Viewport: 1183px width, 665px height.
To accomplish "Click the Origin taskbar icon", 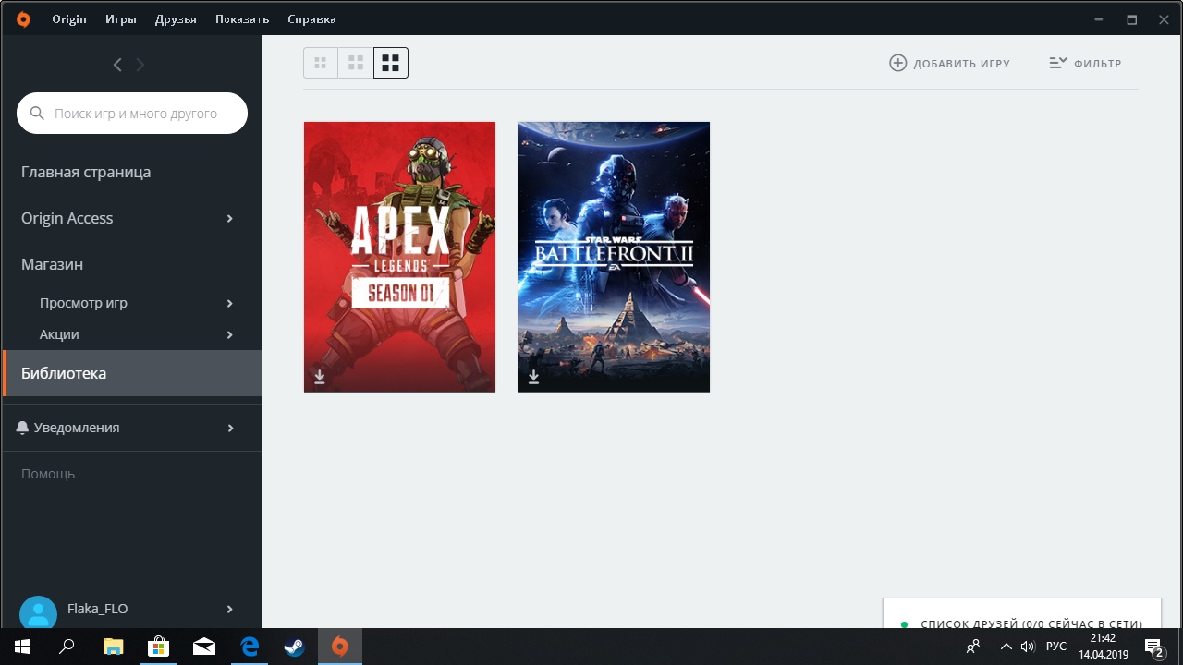I will pyautogui.click(x=339, y=647).
